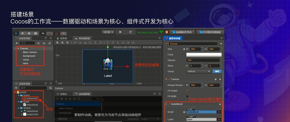This screenshot has height=122, width=290.
Task: Click the assets panel search field
Action: [33, 88]
